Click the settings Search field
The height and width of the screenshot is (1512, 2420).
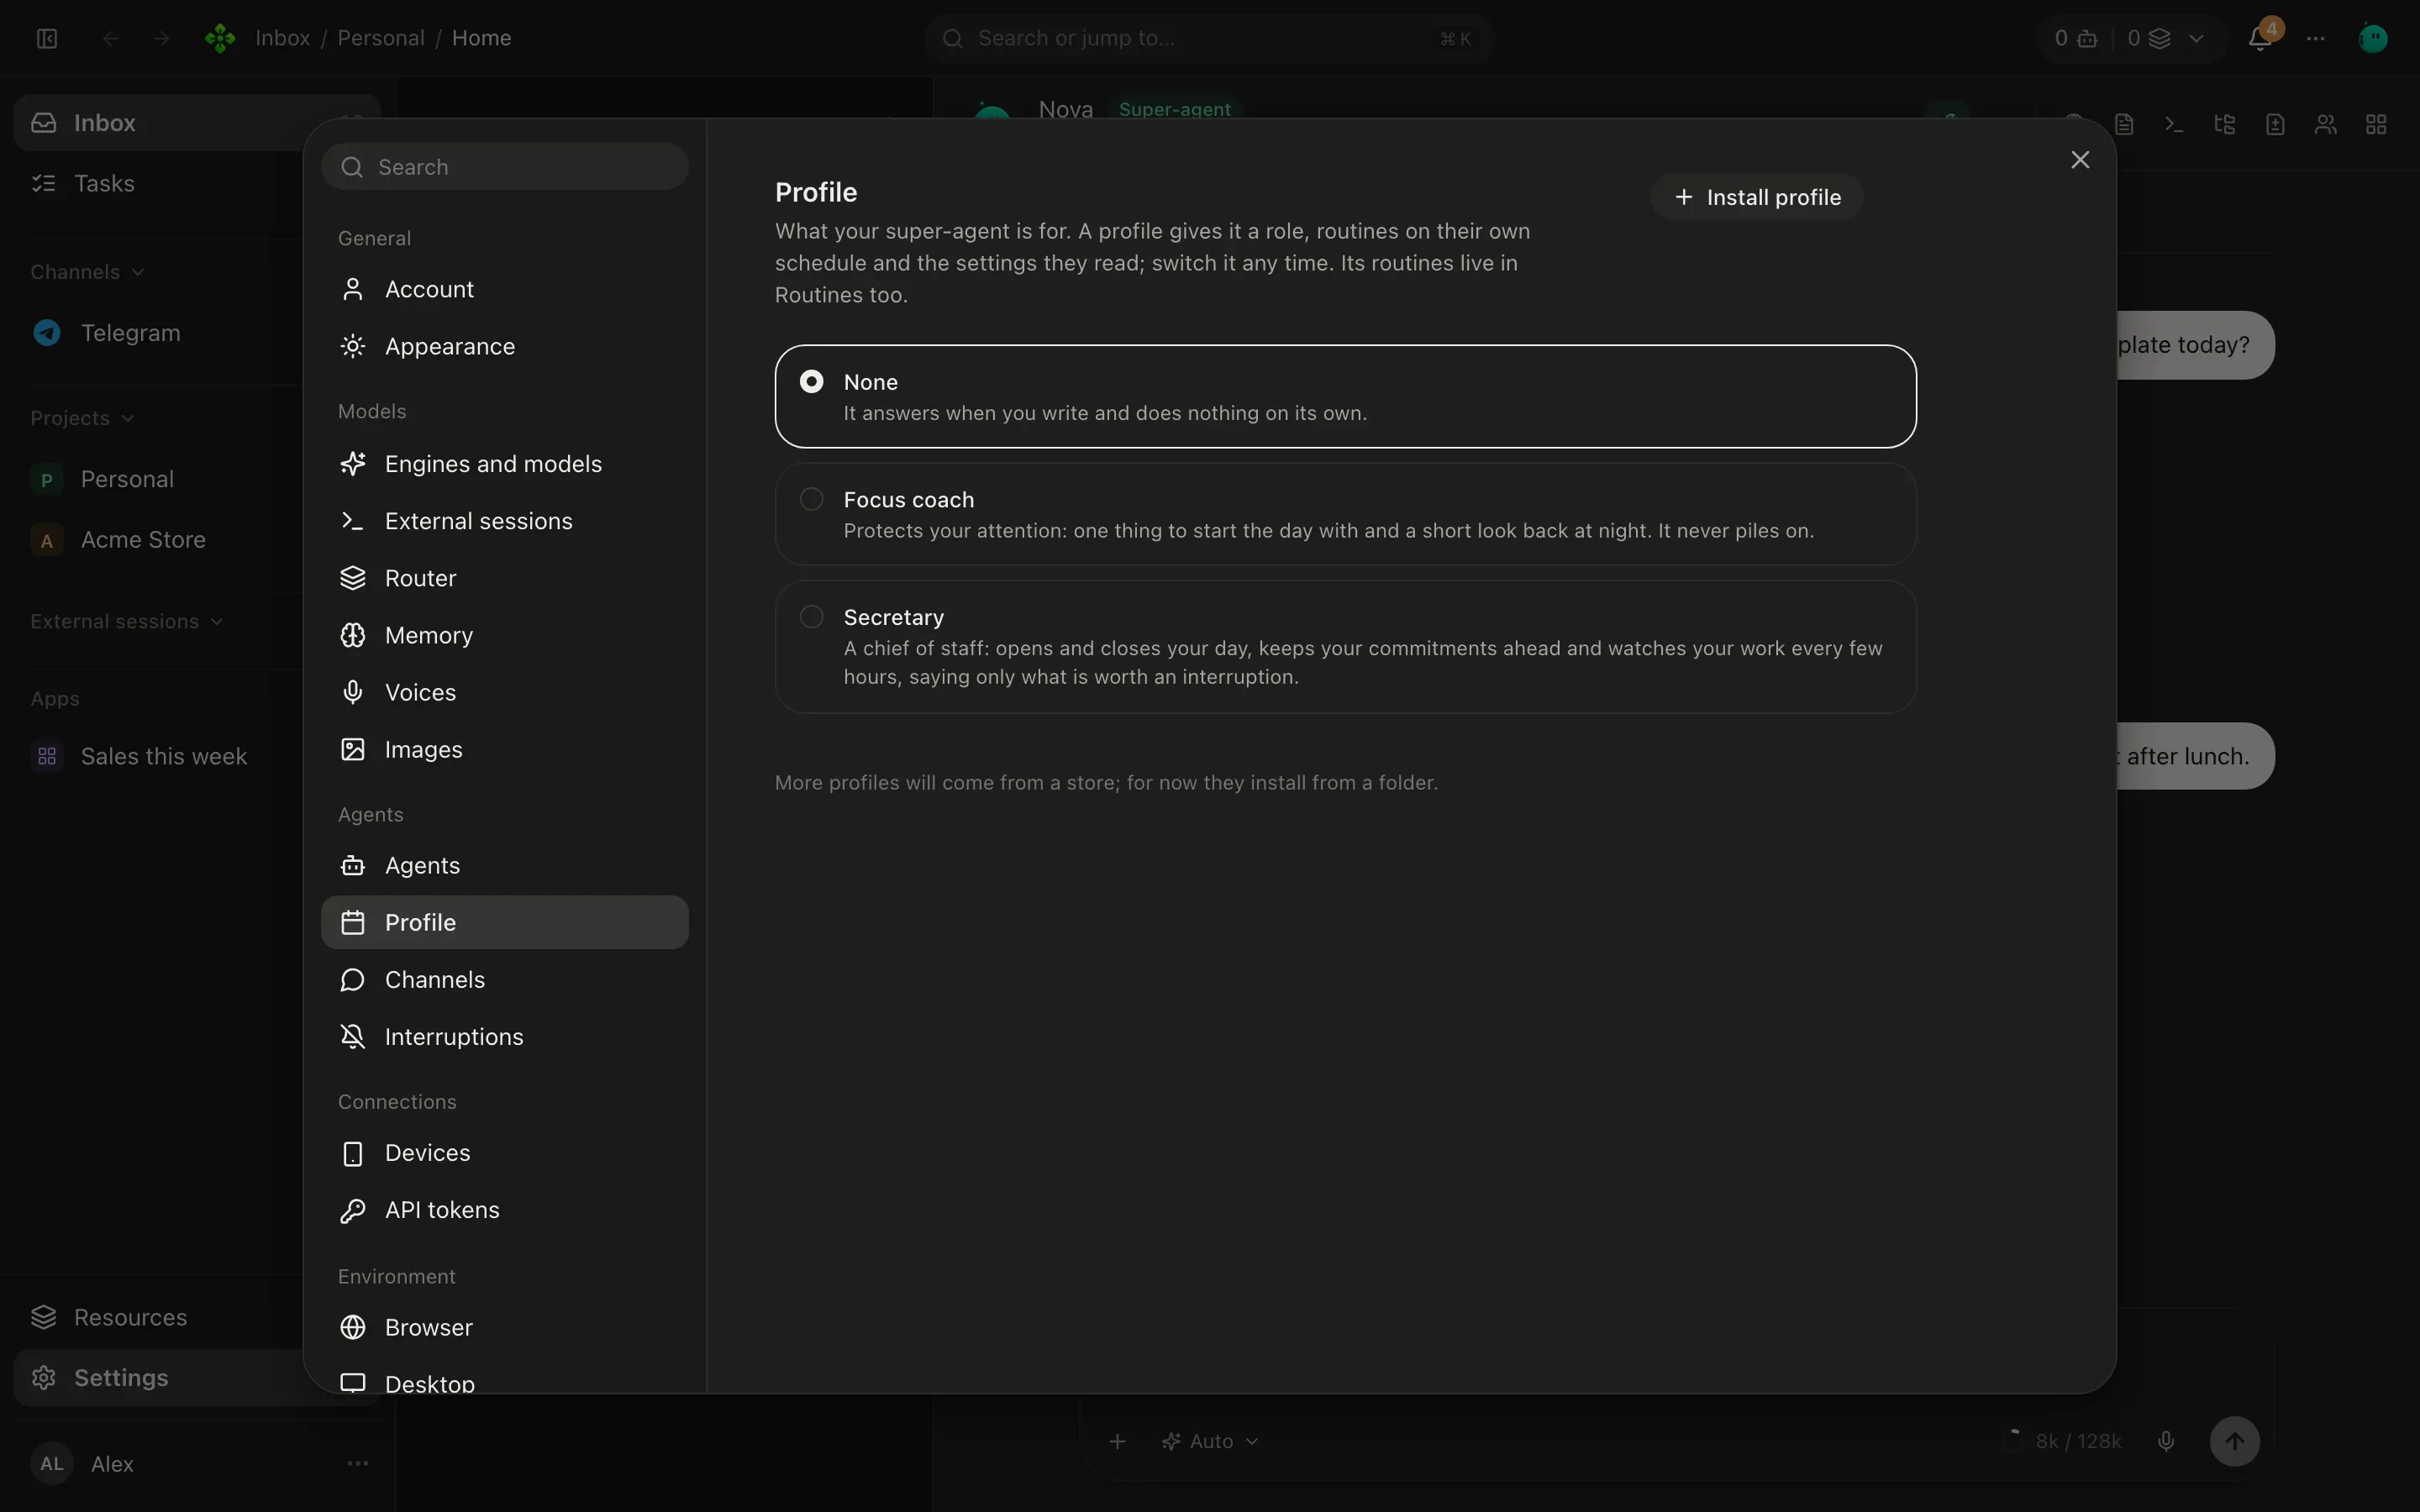coord(505,167)
